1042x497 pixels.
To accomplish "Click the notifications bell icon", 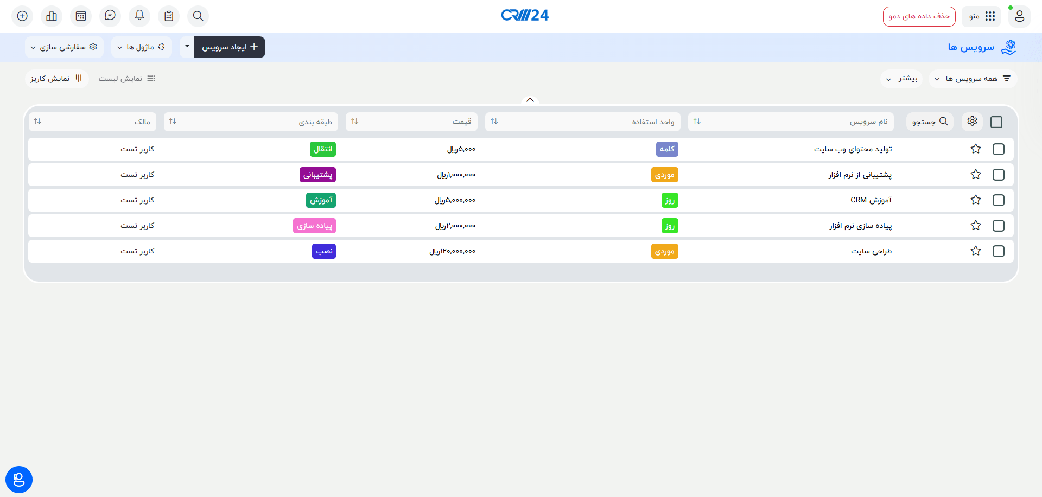I will 139,16.
